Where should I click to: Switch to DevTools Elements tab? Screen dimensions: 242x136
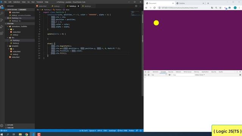[x=155, y=72]
